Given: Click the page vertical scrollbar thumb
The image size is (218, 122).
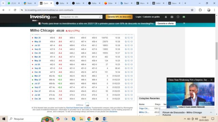Looking at the screenshot, I should (x=217, y=51).
